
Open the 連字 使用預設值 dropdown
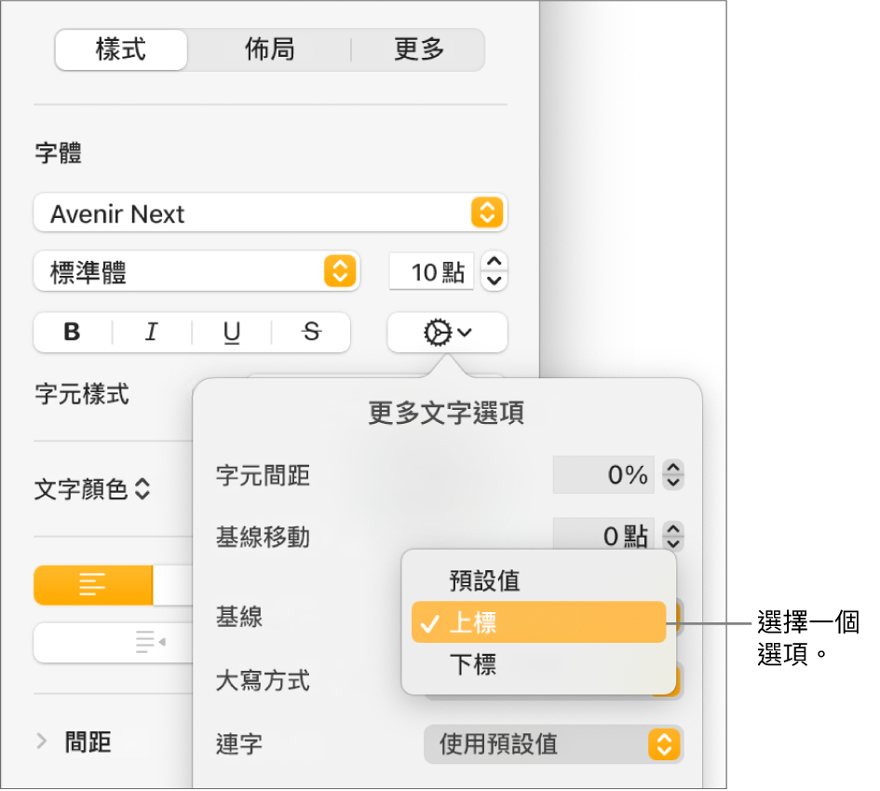pyautogui.click(x=553, y=744)
